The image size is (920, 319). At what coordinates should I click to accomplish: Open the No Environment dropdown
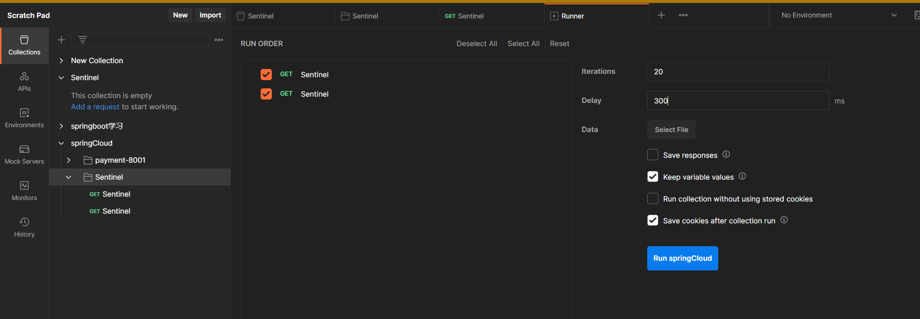coord(839,15)
